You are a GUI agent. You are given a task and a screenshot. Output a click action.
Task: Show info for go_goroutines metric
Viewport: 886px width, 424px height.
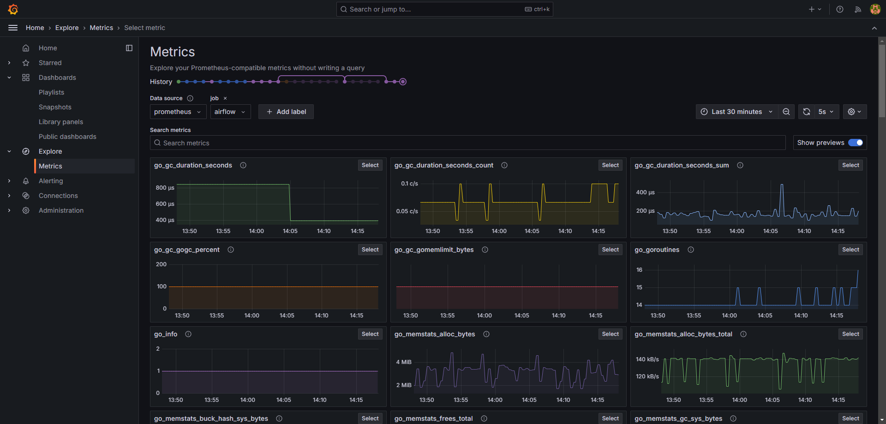691,250
